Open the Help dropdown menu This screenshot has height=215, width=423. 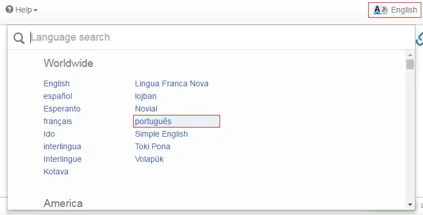(22, 10)
